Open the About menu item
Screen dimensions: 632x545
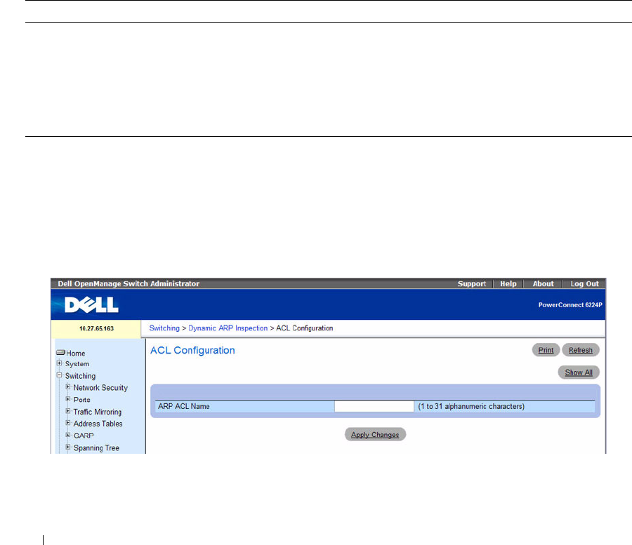coord(543,284)
